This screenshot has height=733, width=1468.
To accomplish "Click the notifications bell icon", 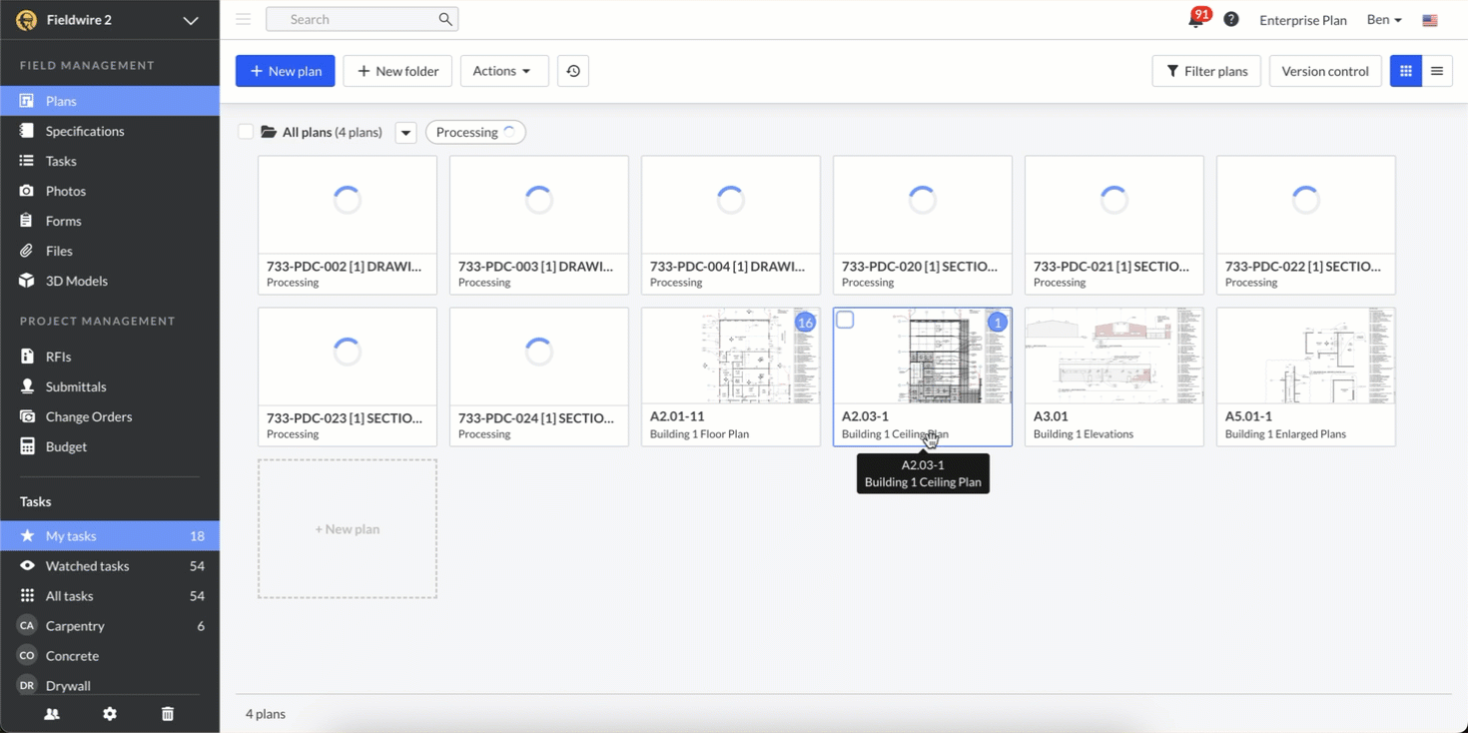I will pyautogui.click(x=1195, y=20).
